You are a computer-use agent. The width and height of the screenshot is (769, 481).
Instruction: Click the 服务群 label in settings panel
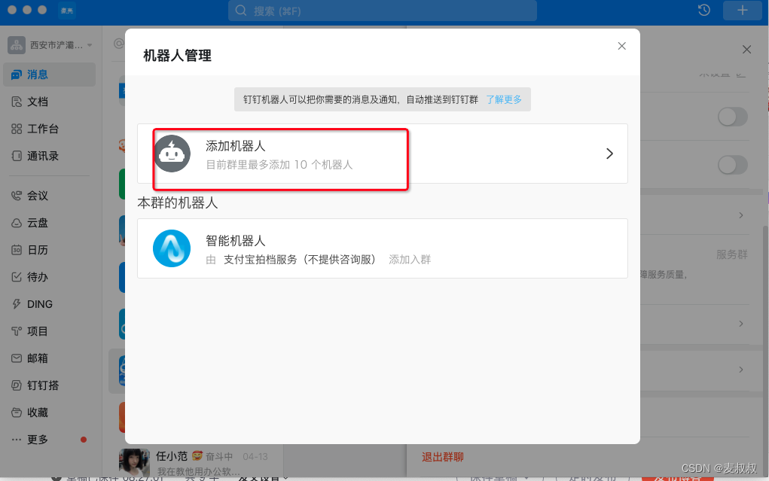[x=732, y=254]
